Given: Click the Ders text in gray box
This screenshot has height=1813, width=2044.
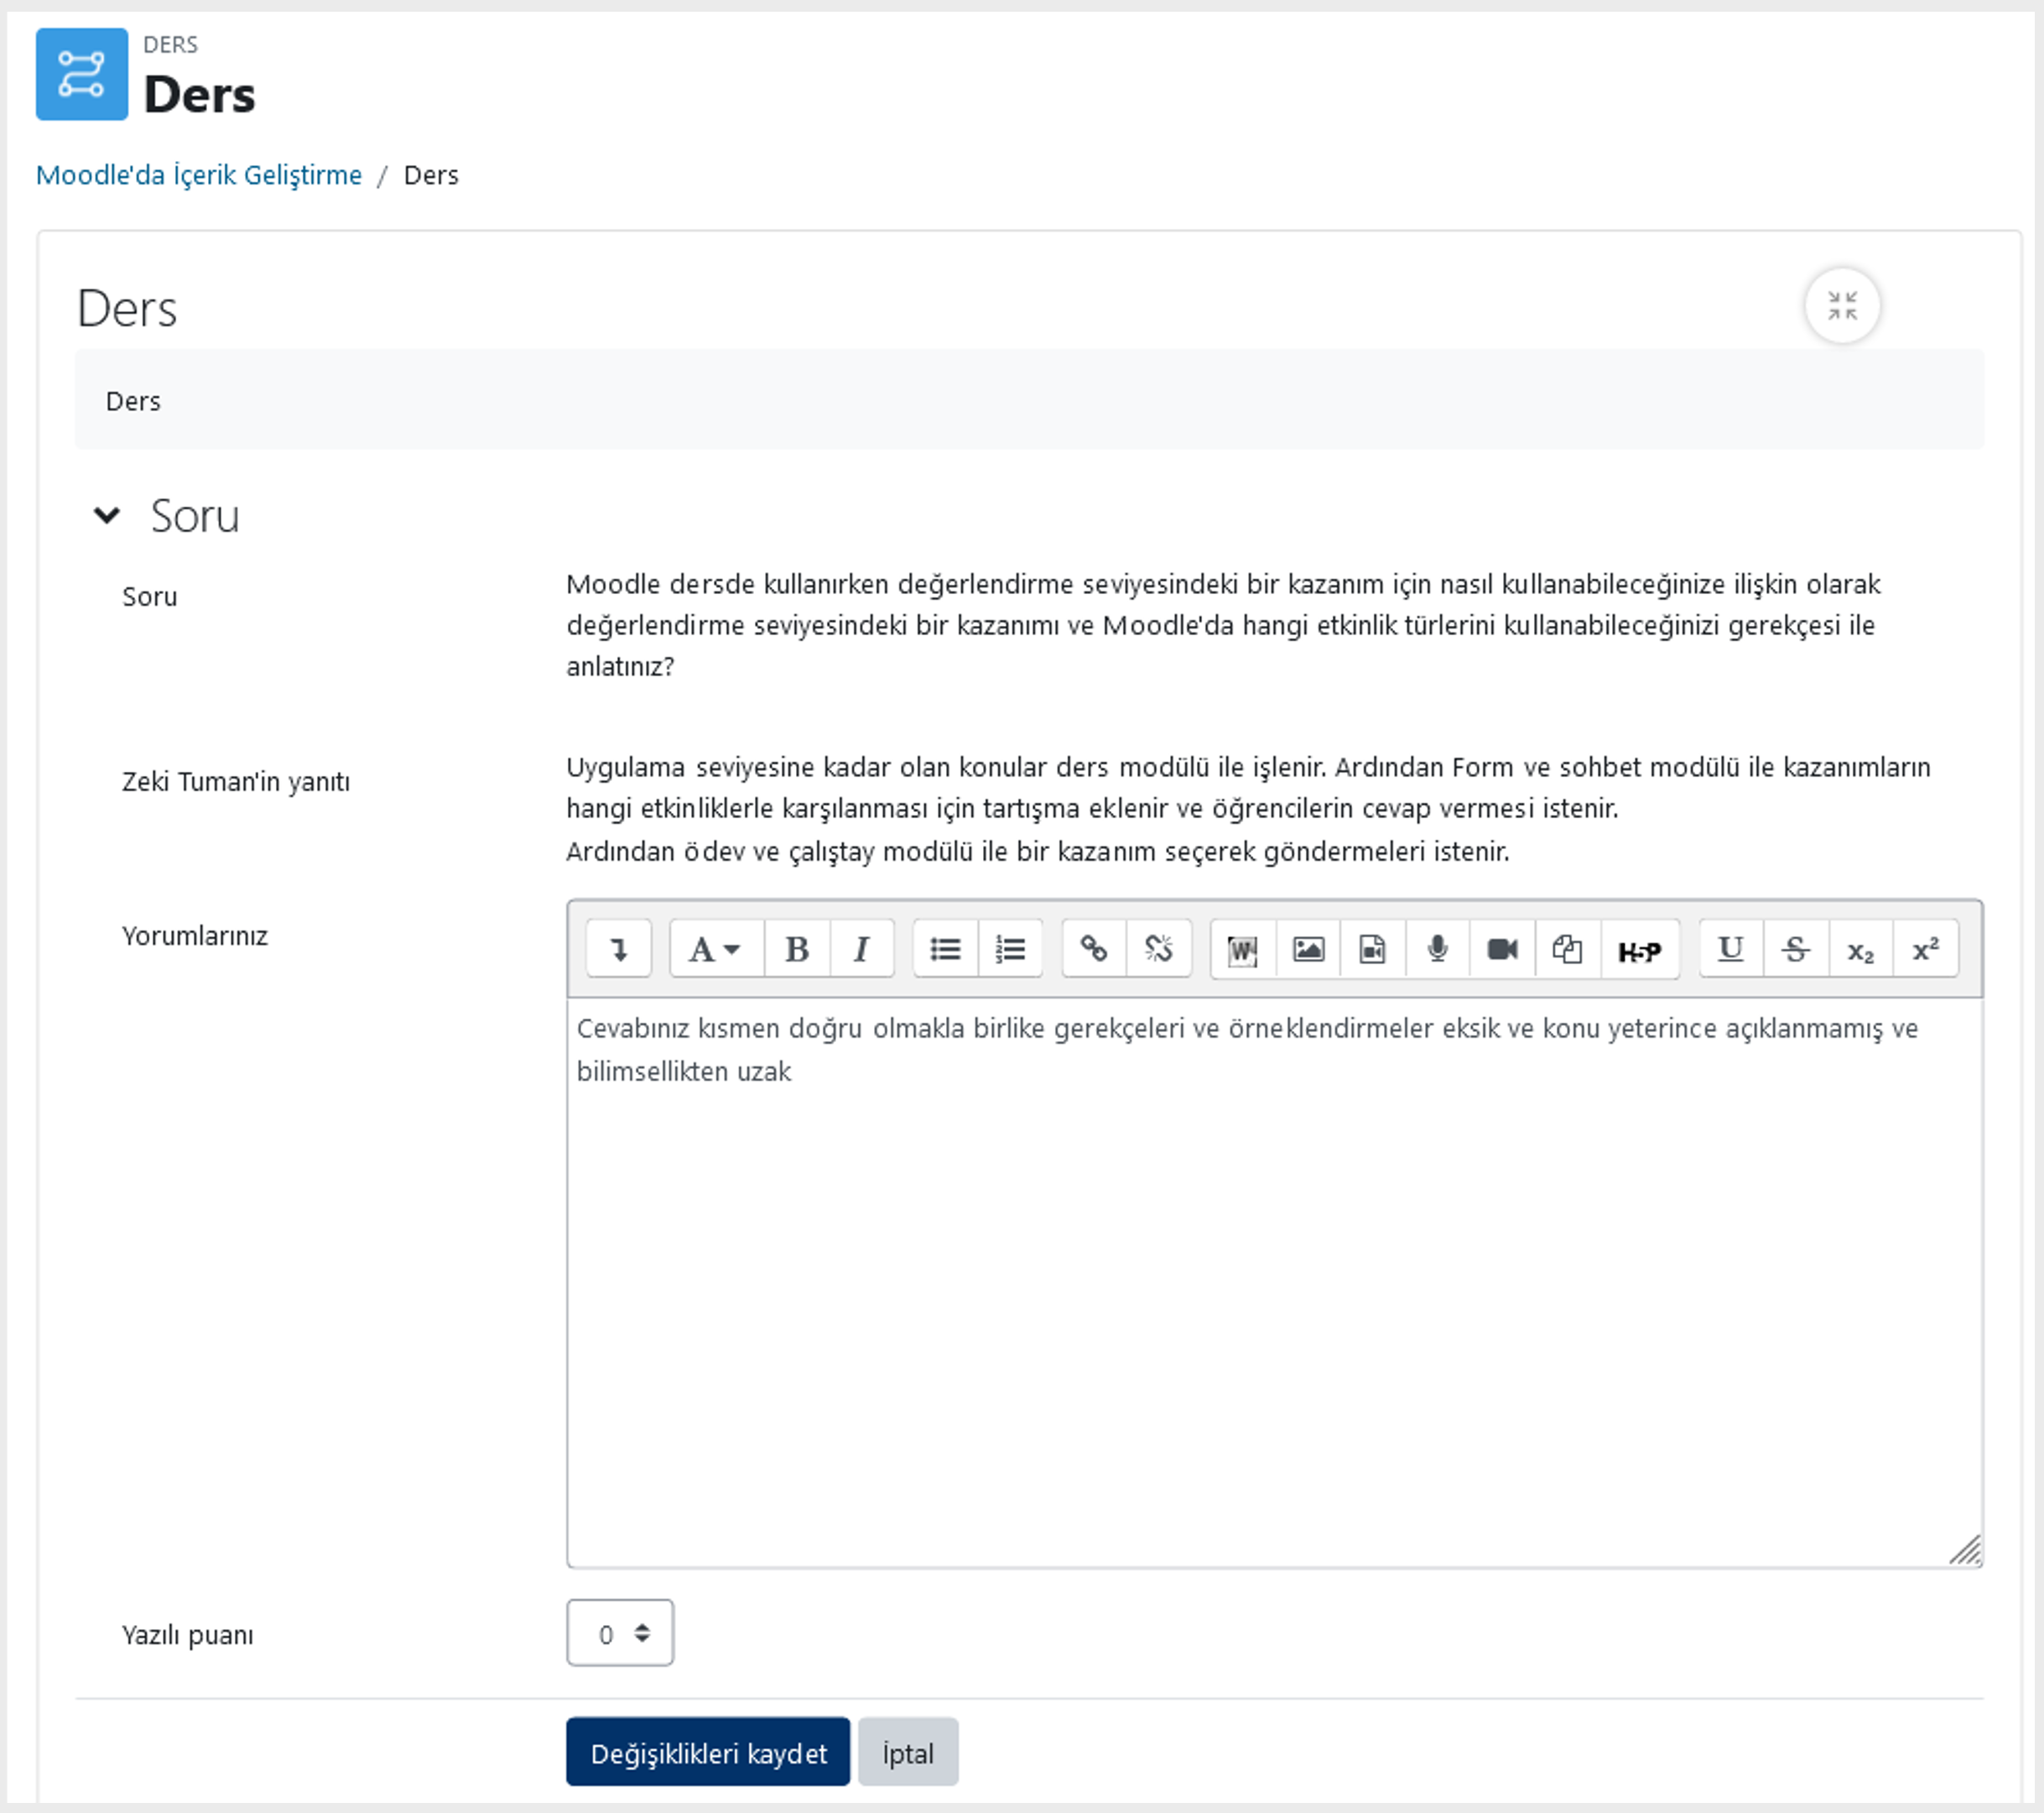Looking at the screenshot, I should [x=133, y=401].
